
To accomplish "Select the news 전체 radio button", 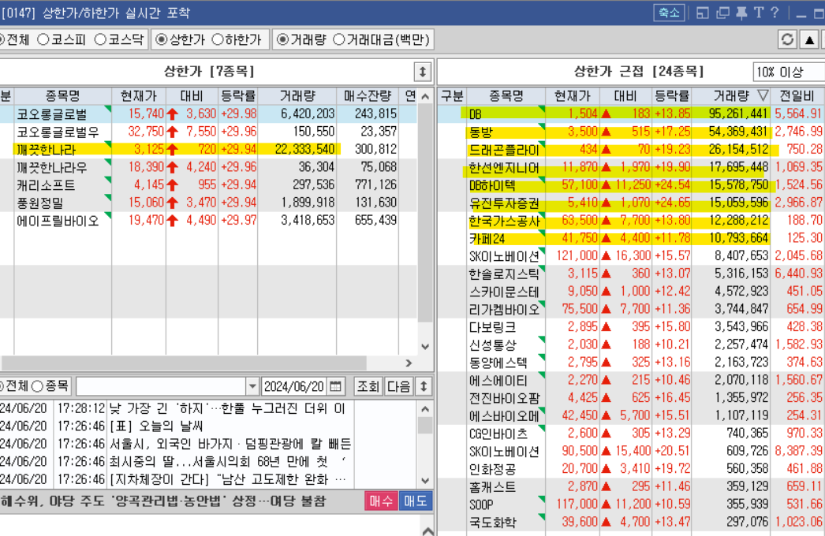I will click(14, 386).
